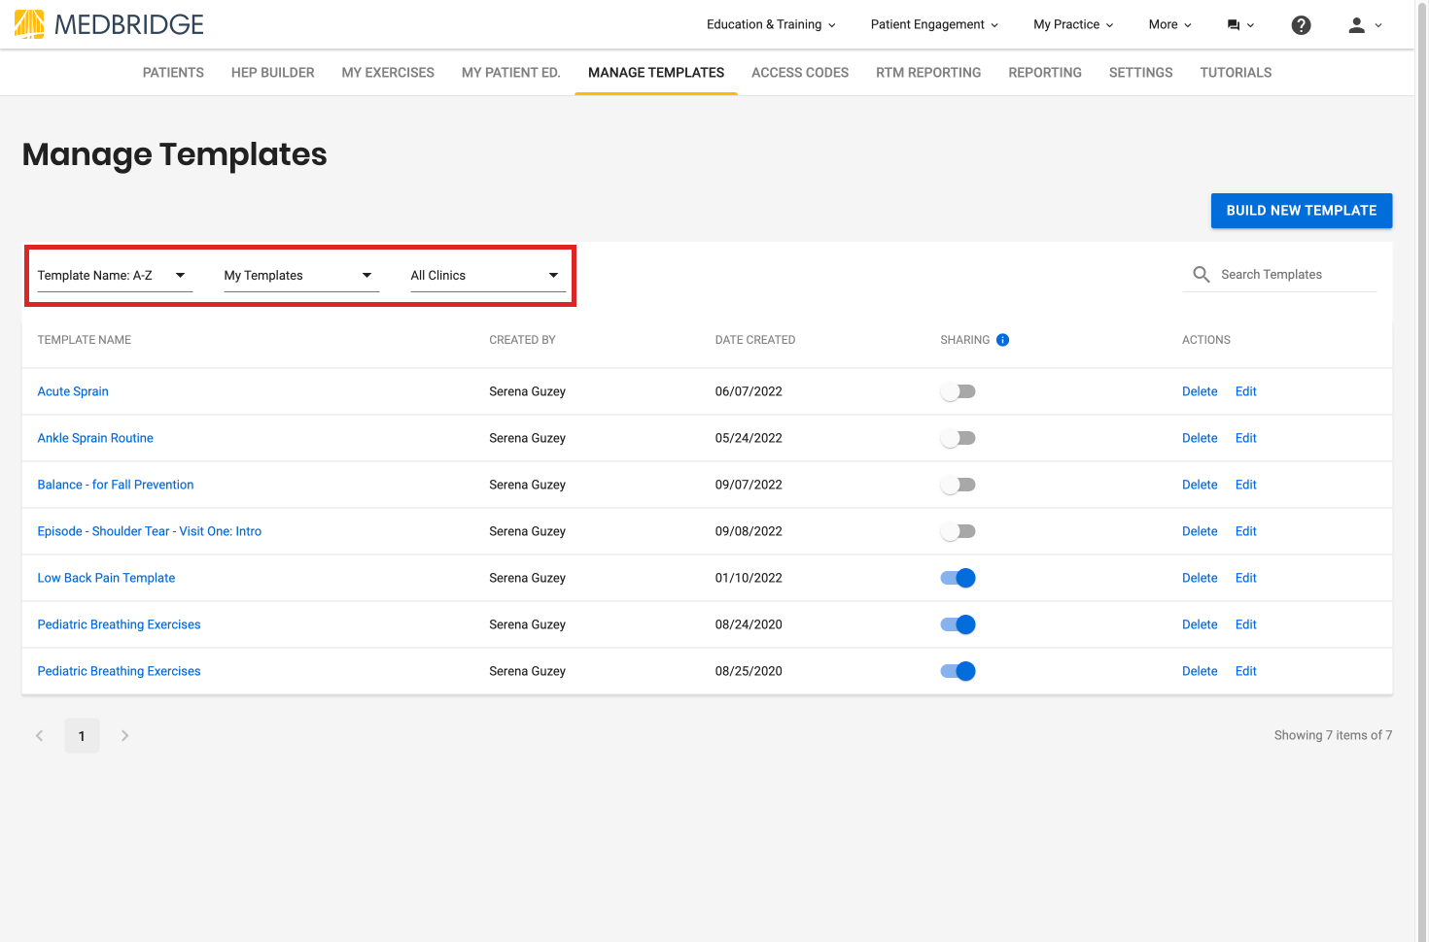The image size is (1429, 942).
Task: Edit the Episode - Shoulder Tear template
Action: (1246, 531)
